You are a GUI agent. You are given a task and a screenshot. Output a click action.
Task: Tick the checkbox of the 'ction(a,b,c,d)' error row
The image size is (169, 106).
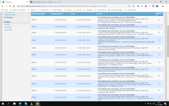pyautogui.click(x=159, y=62)
